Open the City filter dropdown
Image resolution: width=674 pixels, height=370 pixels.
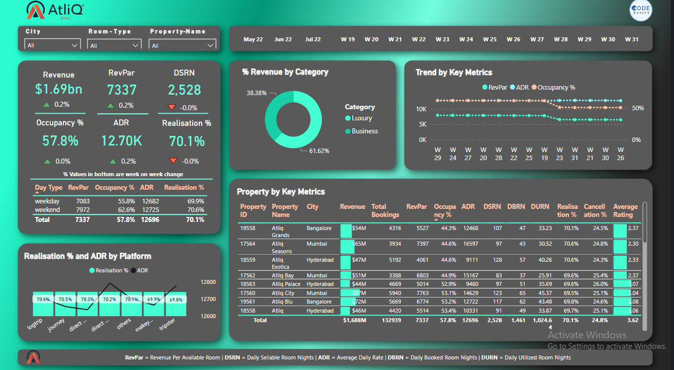(52, 45)
